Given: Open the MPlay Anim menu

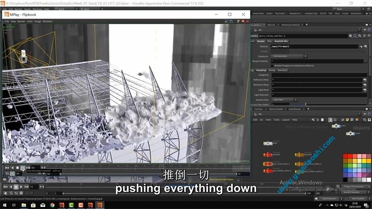Looking at the screenshot, I should [30, 21].
